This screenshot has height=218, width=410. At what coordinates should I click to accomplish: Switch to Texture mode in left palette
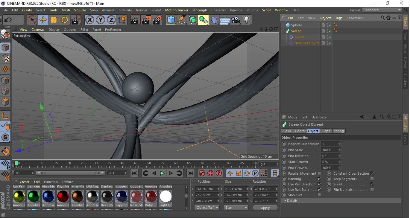(x=5, y=58)
